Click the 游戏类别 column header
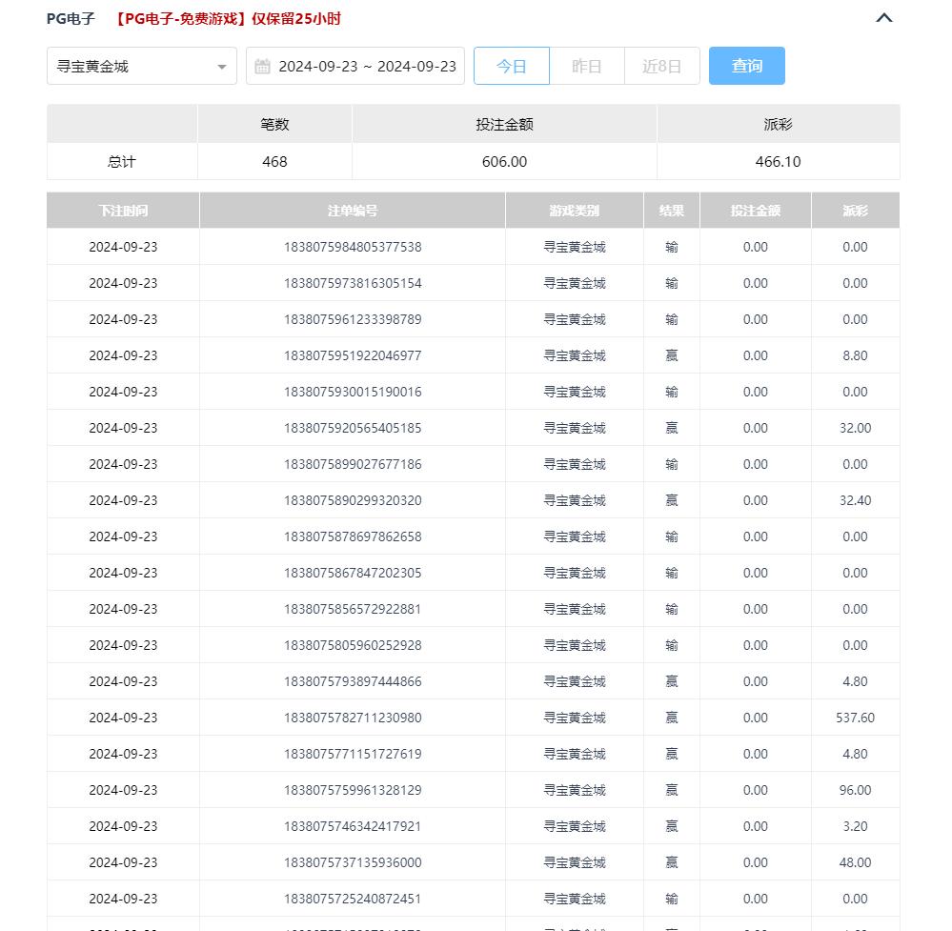 click(574, 211)
